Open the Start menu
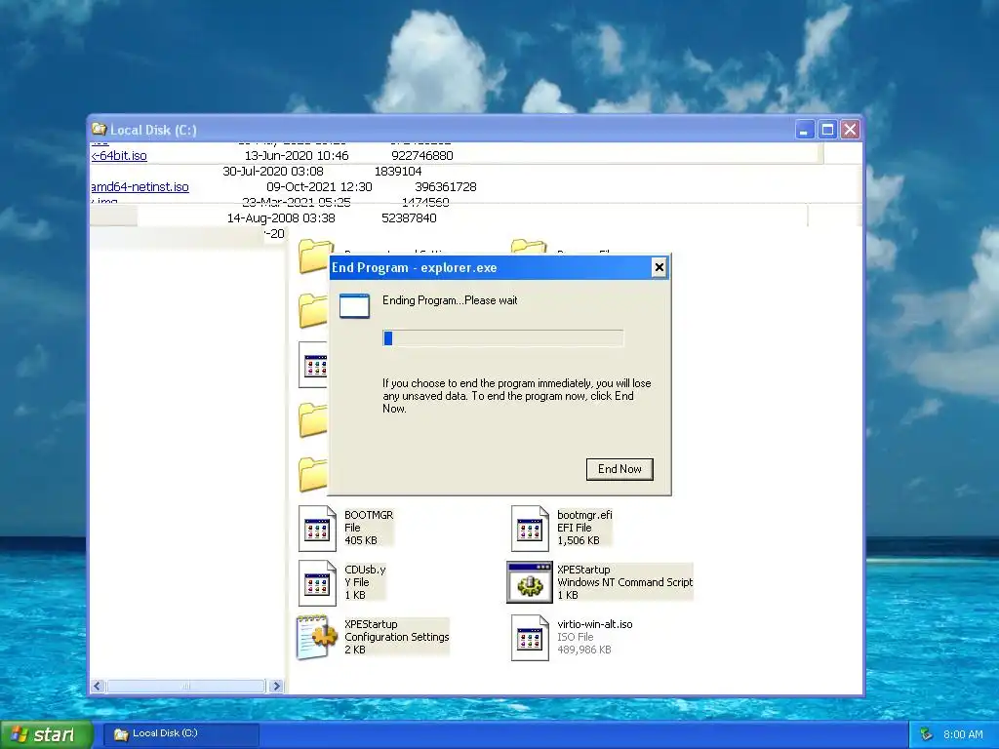 click(x=46, y=735)
